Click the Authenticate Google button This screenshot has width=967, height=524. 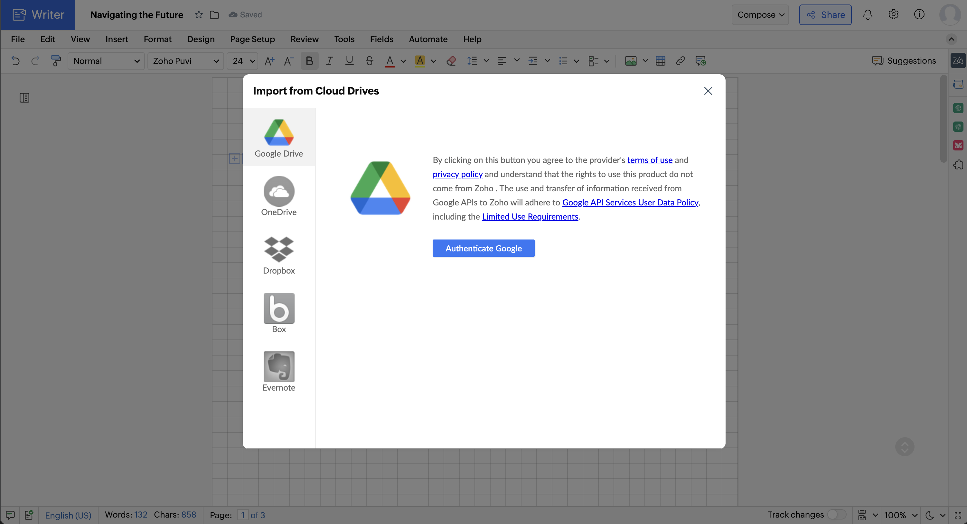483,248
